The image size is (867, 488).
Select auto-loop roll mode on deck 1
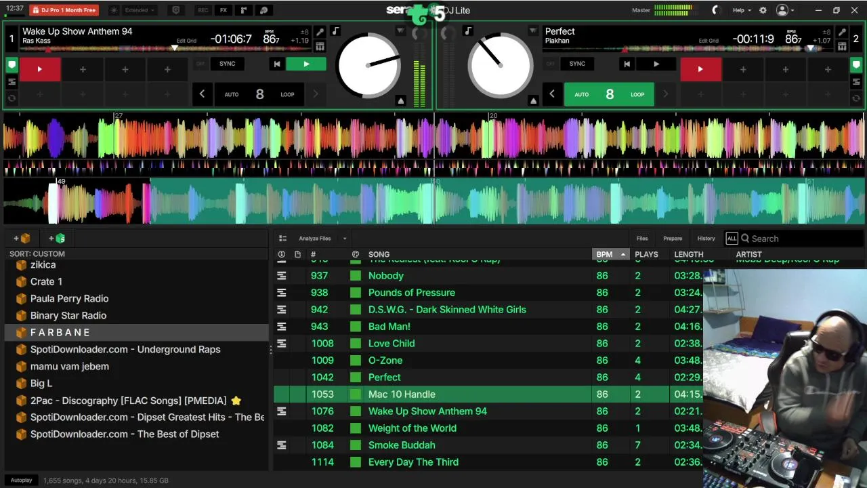point(12,98)
